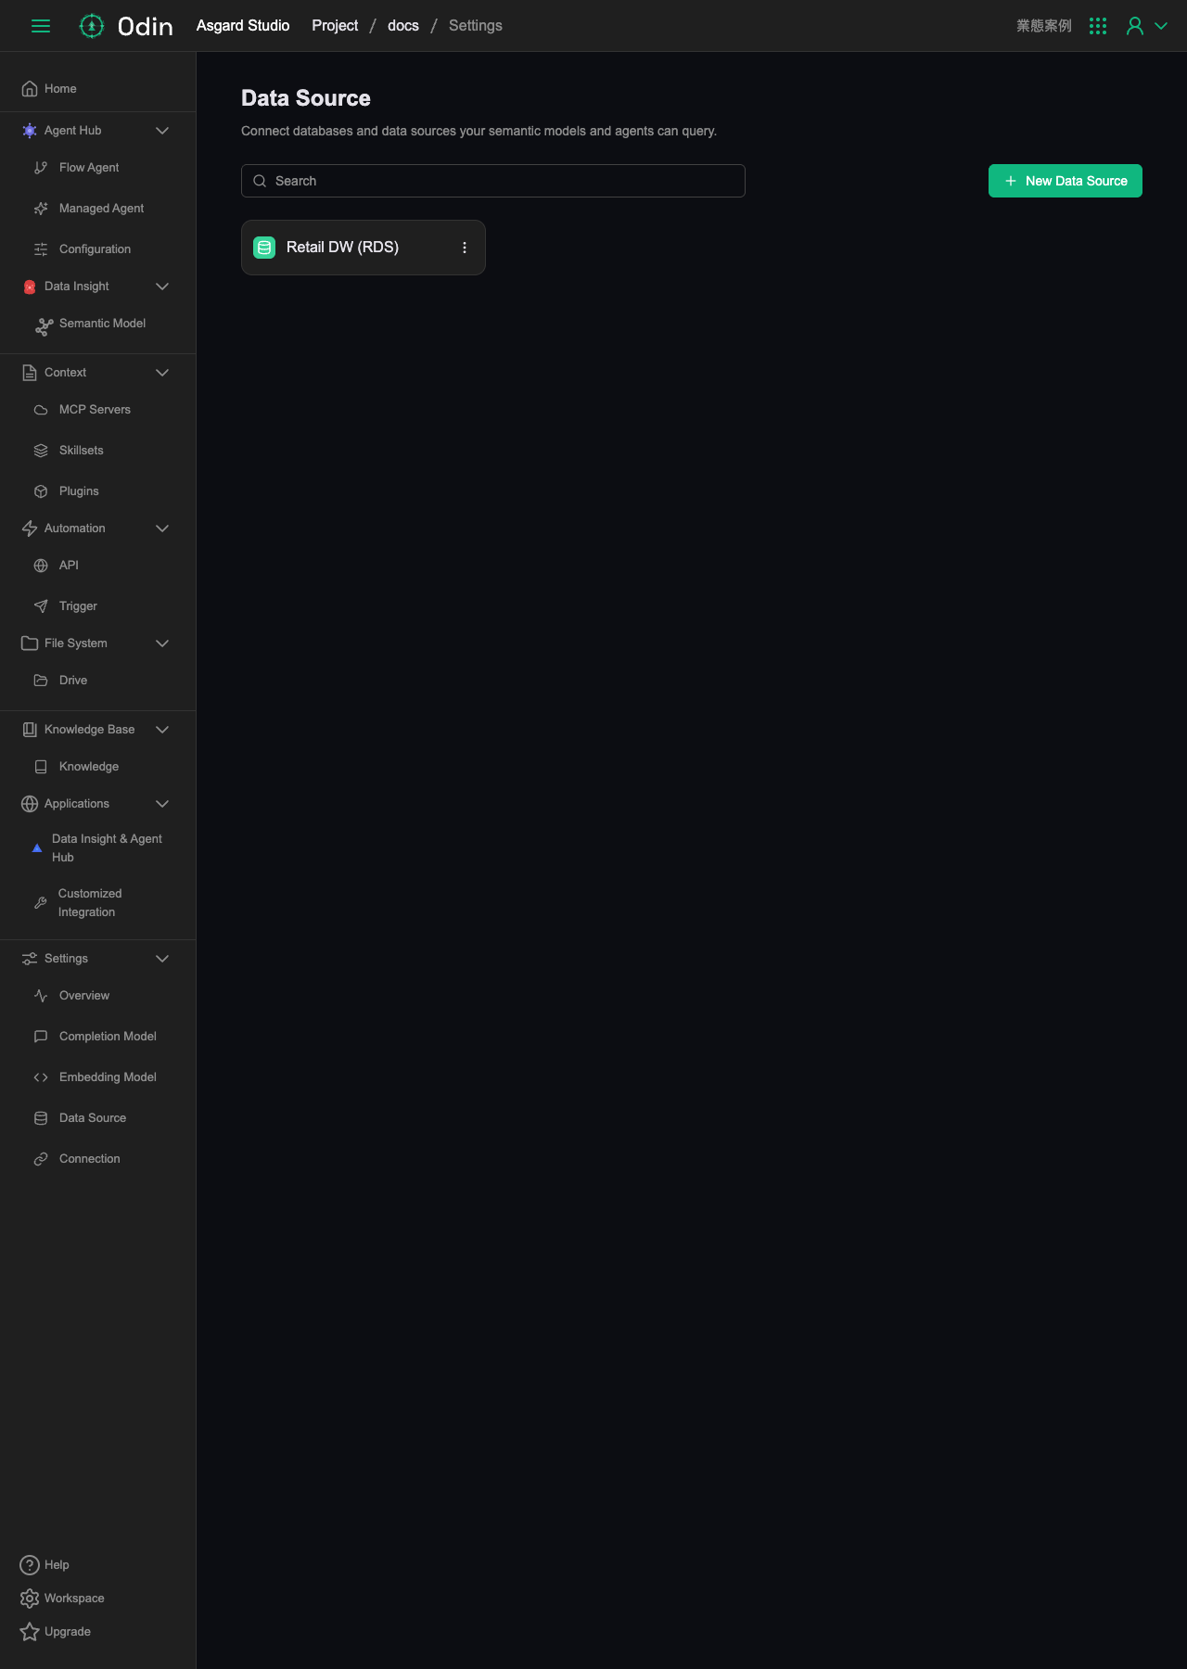Collapse the Settings section chevron
The image size is (1187, 1669).
(162, 959)
